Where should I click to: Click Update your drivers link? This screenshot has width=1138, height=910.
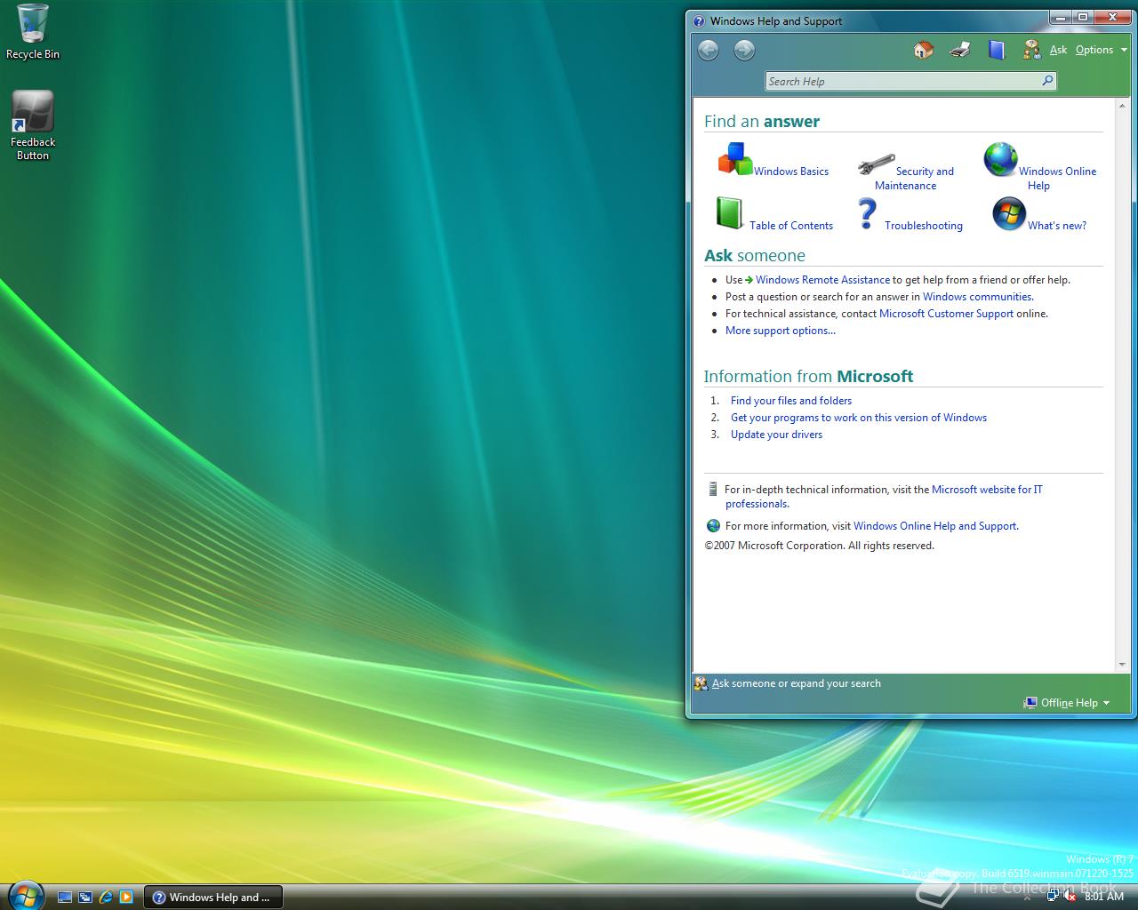point(776,435)
